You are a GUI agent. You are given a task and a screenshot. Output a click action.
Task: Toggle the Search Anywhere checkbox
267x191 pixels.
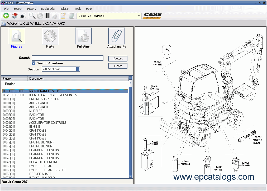pos(33,63)
